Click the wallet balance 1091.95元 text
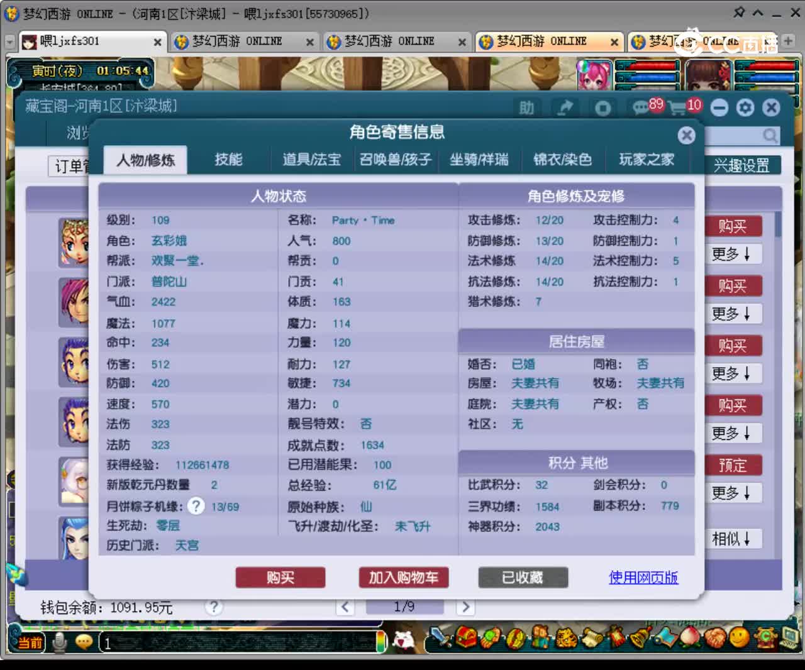 (x=142, y=607)
